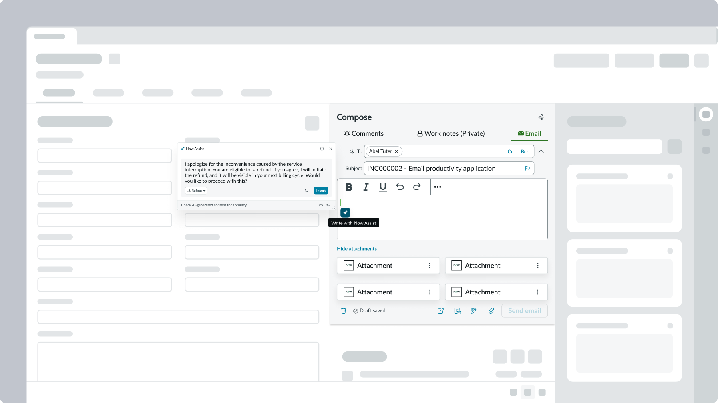Screen dimensions: 718x403
Task: Open email templates with the document icon
Action: point(457,310)
